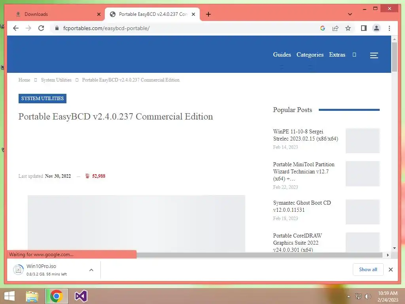Open the side panel icon in toolbar
This screenshot has height=304, width=405.
coord(364,28)
